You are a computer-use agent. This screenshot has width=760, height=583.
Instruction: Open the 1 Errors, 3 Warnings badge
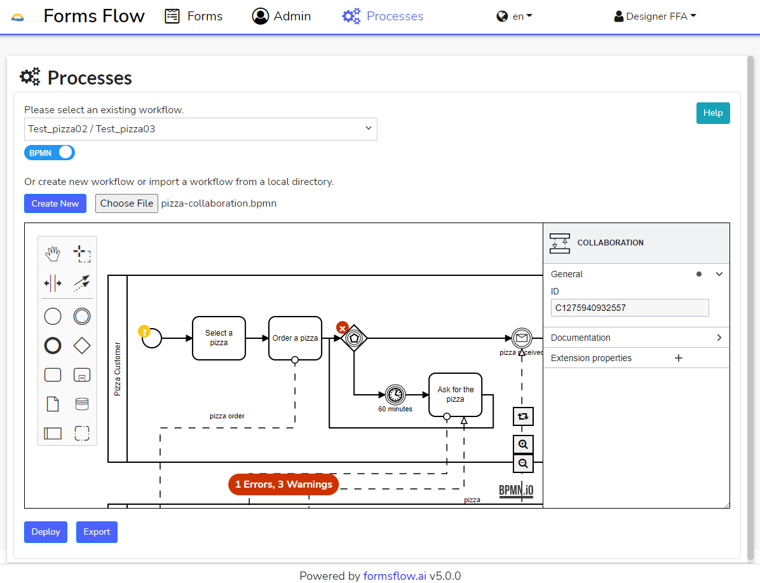[x=283, y=484]
